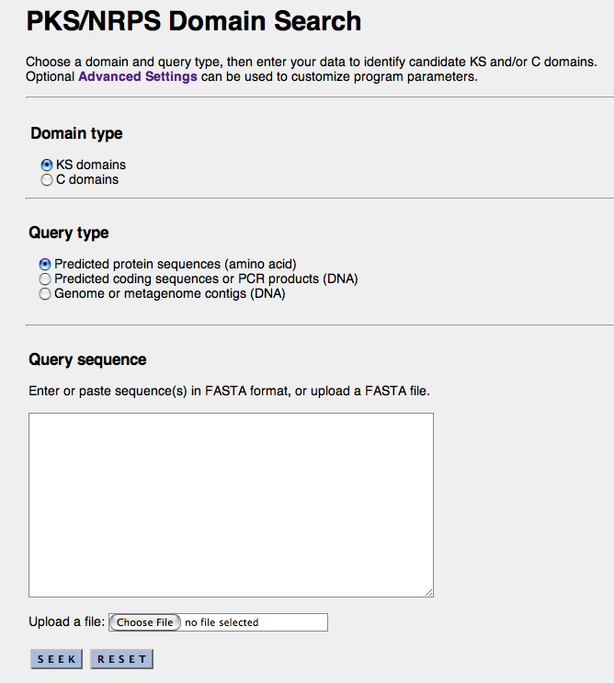This screenshot has height=683, width=614.
Task: Select the KS domains radio button
Action: coord(47,165)
